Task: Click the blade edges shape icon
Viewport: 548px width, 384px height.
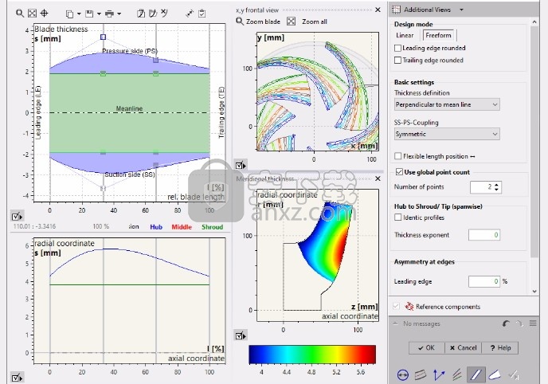Action: tap(495, 375)
